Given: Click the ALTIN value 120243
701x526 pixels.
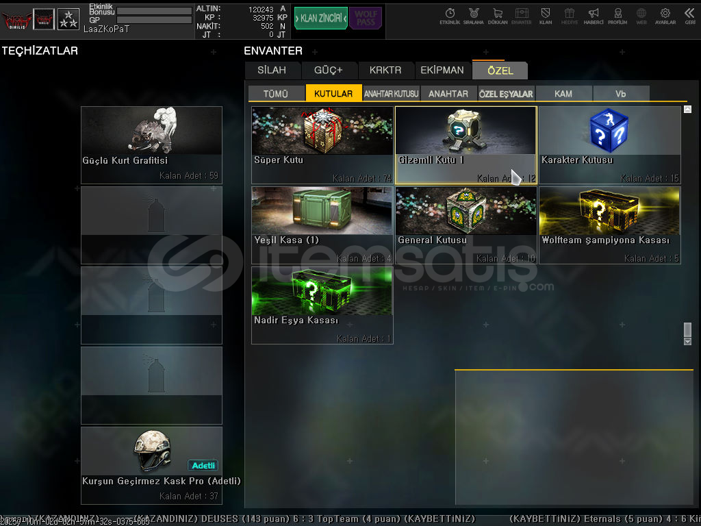Looking at the screenshot, I should (261, 10).
